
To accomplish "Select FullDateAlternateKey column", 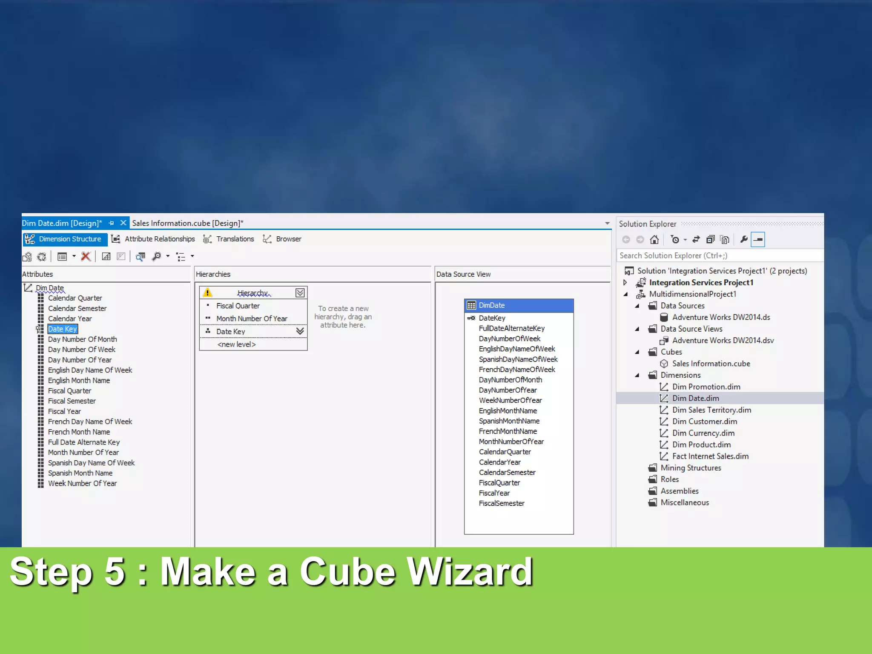I will point(511,328).
